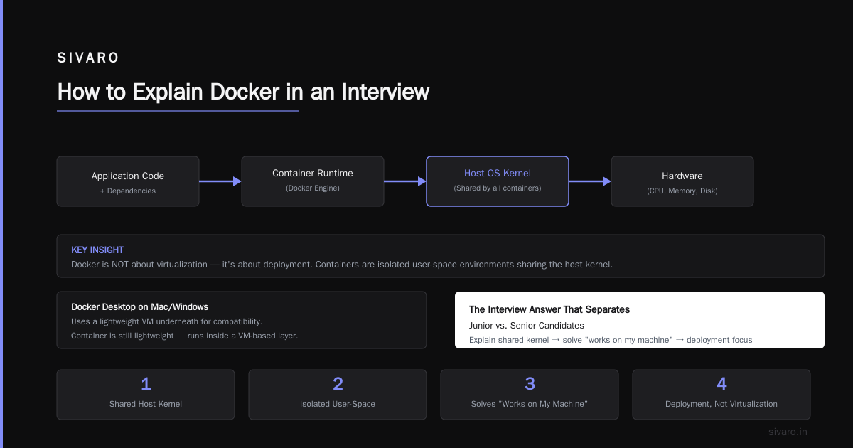Click arrow between Container Runtime and Host Kernel
The image size is (853, 448).
tap(405, 181)
